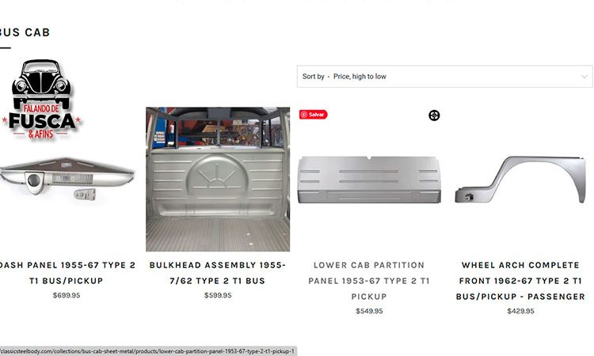Click the circular visual search icon
Screen dimensions: 594x356
click(434, 116)
